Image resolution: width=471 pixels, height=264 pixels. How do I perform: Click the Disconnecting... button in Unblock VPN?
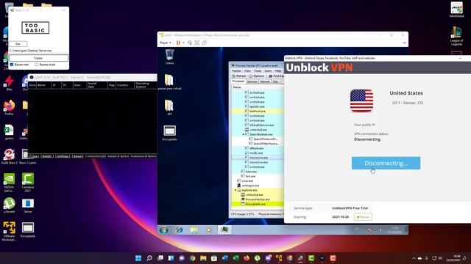coord(386,163)
